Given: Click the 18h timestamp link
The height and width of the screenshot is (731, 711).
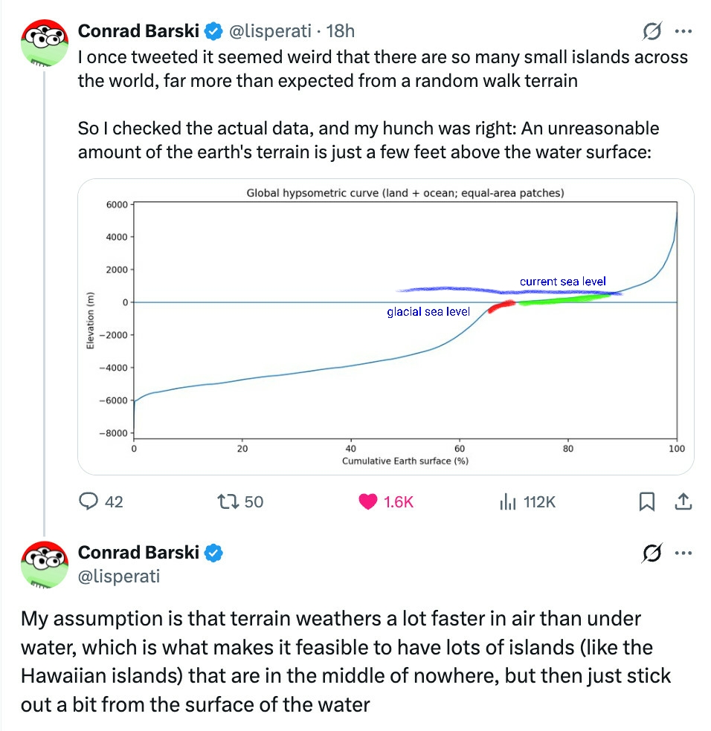Looking at the screenshot, I should click(x=341, y=31).
